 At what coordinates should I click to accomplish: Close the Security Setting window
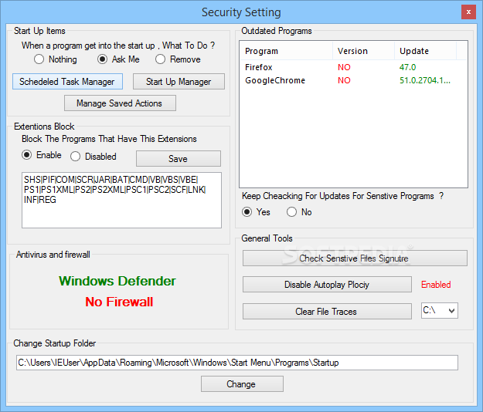point(468,12)
